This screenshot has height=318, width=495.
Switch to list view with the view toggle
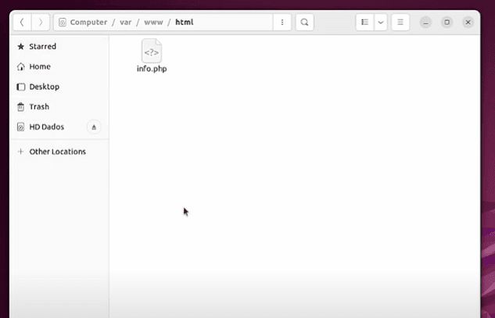coord(365,23)
